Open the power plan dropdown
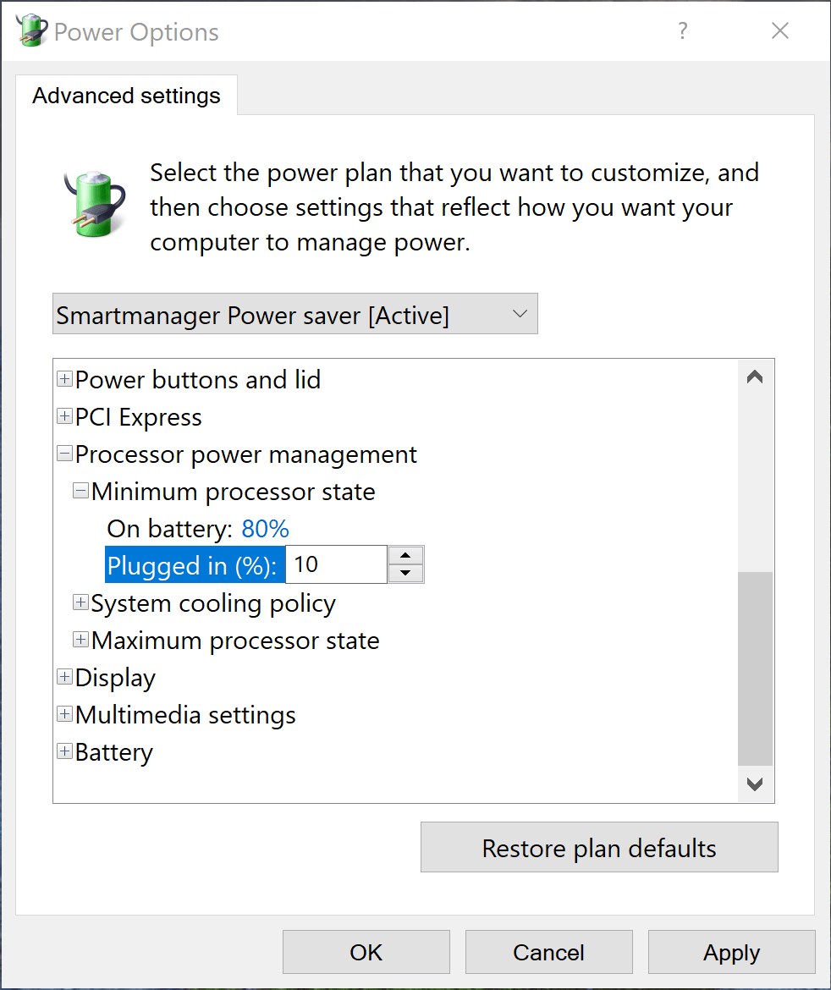This screenshot has height=990, width=831. click(294, 315)
